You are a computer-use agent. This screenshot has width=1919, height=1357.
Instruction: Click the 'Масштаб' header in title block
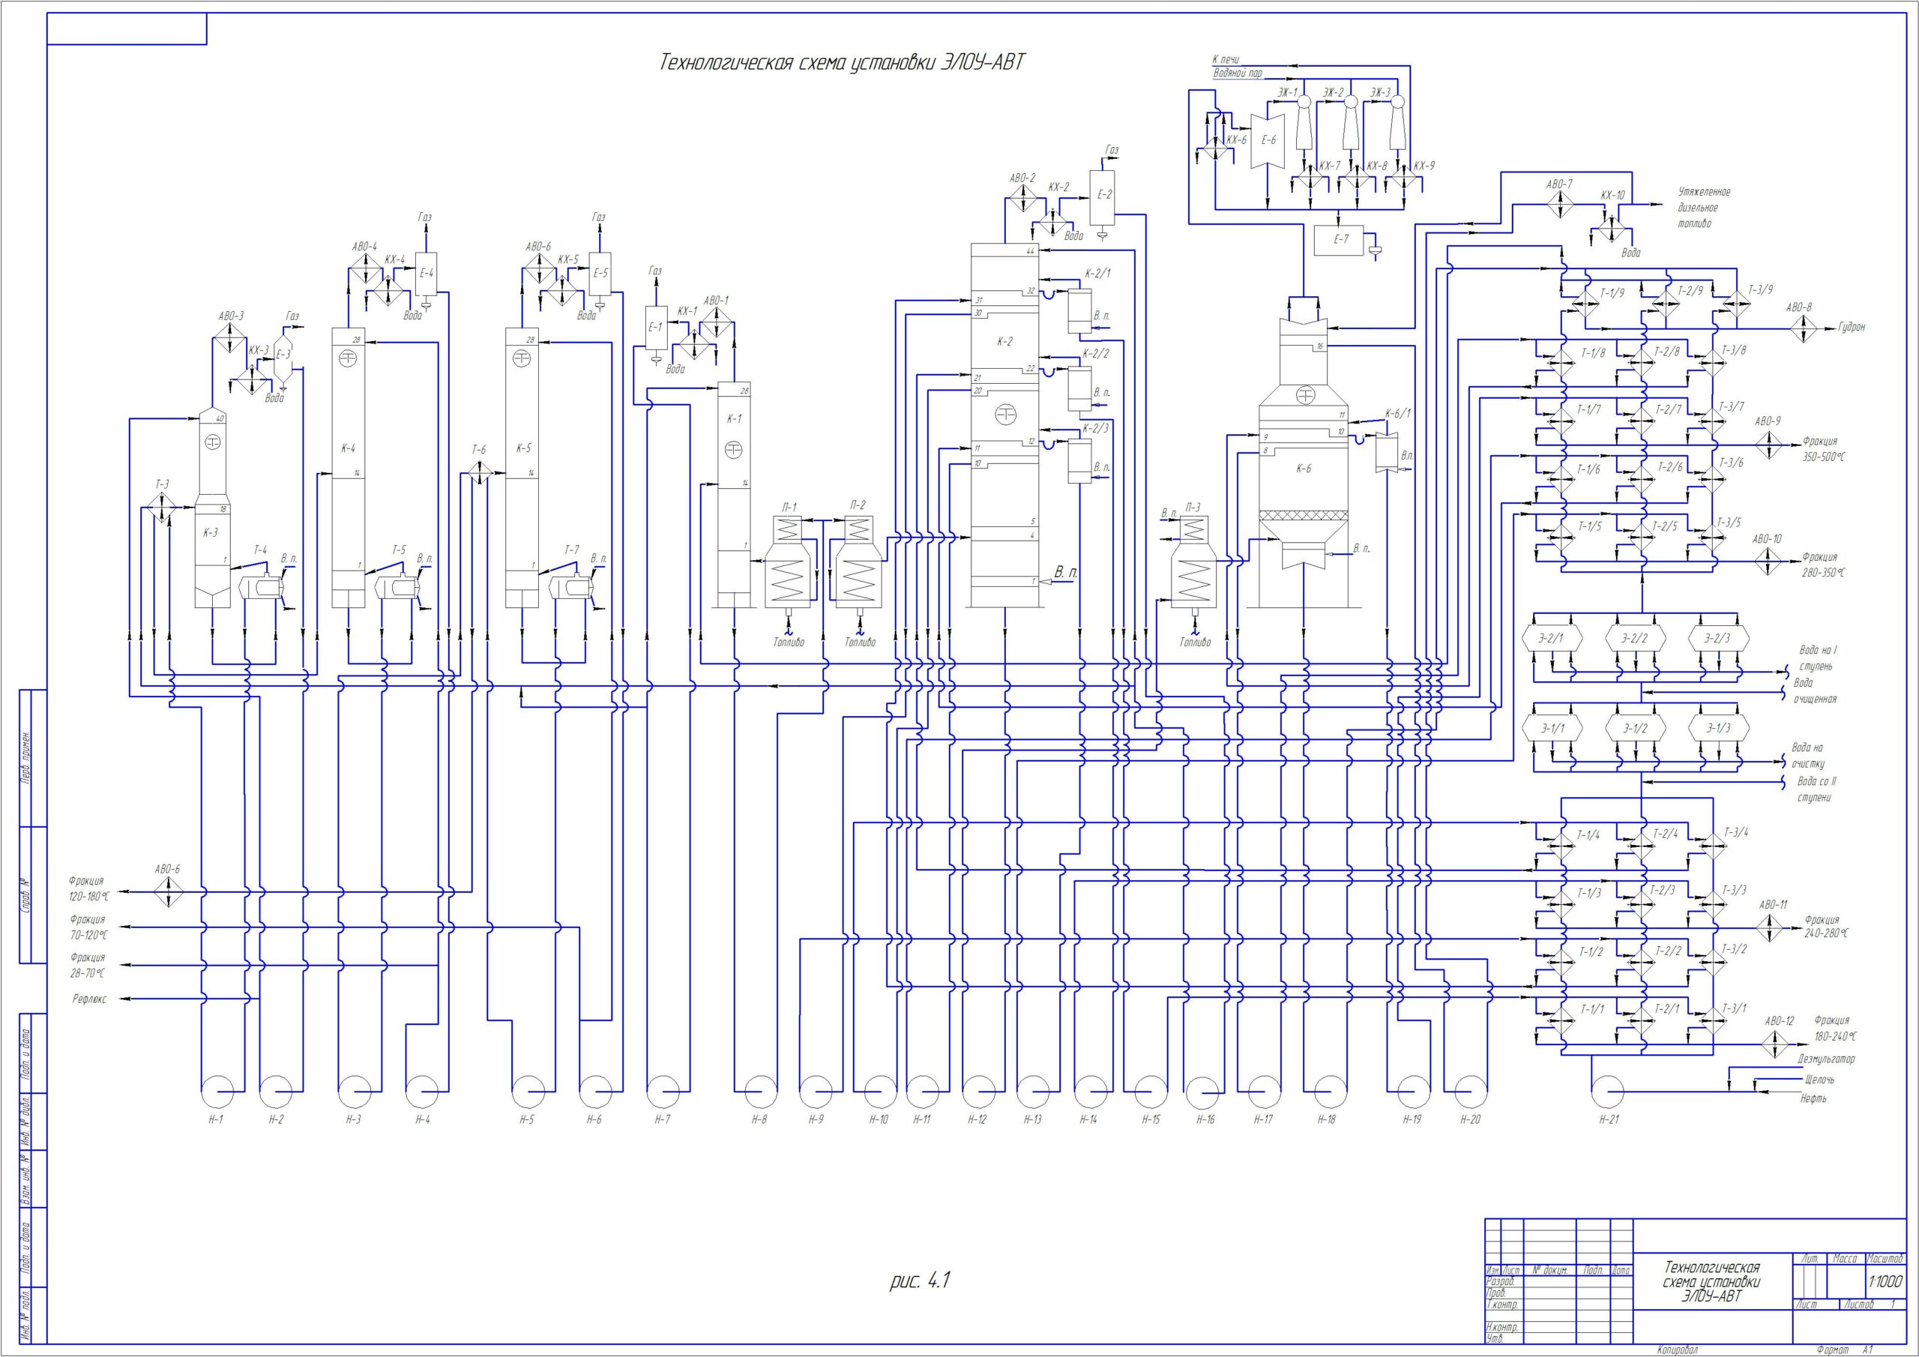[x=1885, y=1258]
